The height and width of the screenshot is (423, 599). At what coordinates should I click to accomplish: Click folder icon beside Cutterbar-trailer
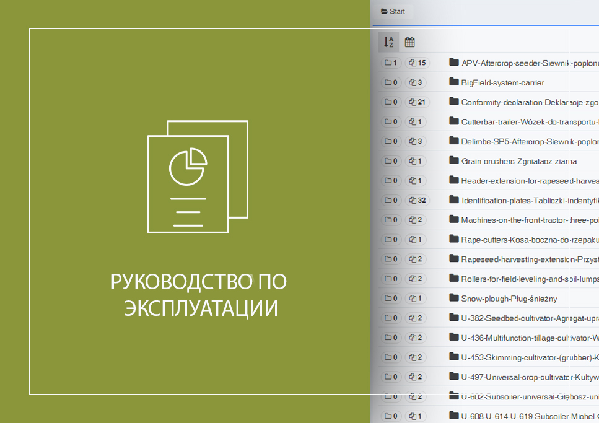[454, 121]
